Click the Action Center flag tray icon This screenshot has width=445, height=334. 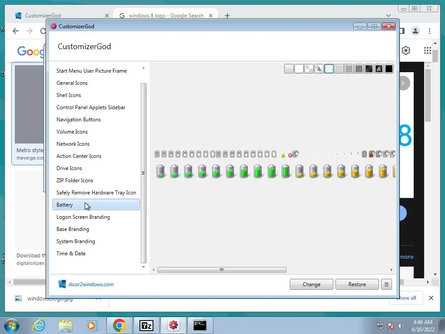391,326
